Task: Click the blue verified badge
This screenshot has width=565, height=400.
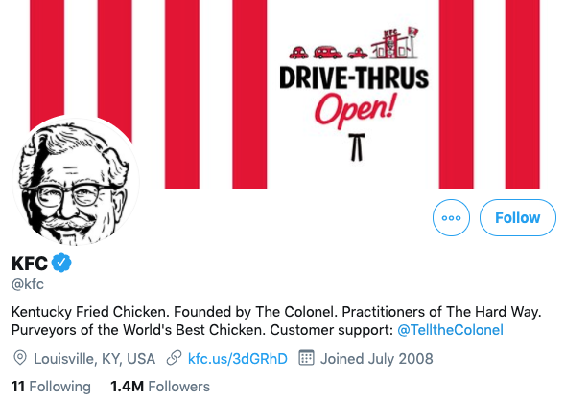Action: (61, 262)
